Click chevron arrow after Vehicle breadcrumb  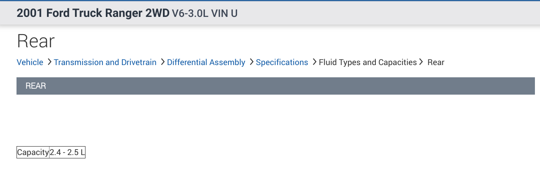pyautogui.click(x=50, y=62)
